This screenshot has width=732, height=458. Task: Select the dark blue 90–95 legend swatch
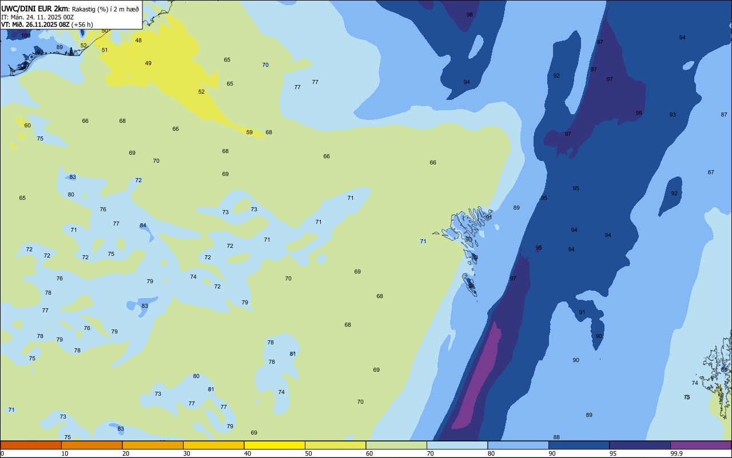(x=579, y=445)
